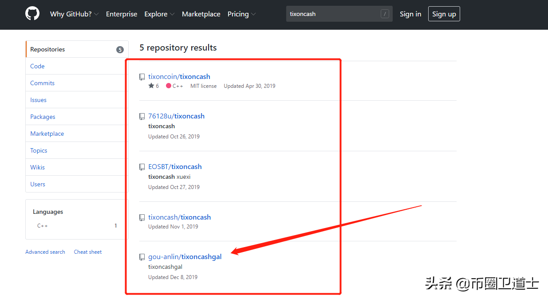Click the star icon showing 6 stars

(151, 86)
